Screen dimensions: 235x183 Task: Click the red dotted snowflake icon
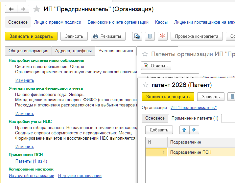(x=162, y=36)
